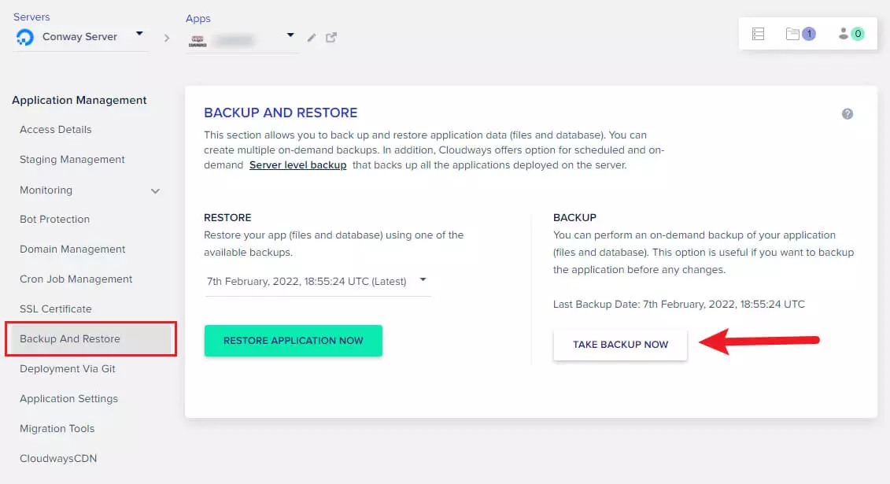890x484 pixels.
Task: Click the server list icon in top bar
Action: (758, 34)
